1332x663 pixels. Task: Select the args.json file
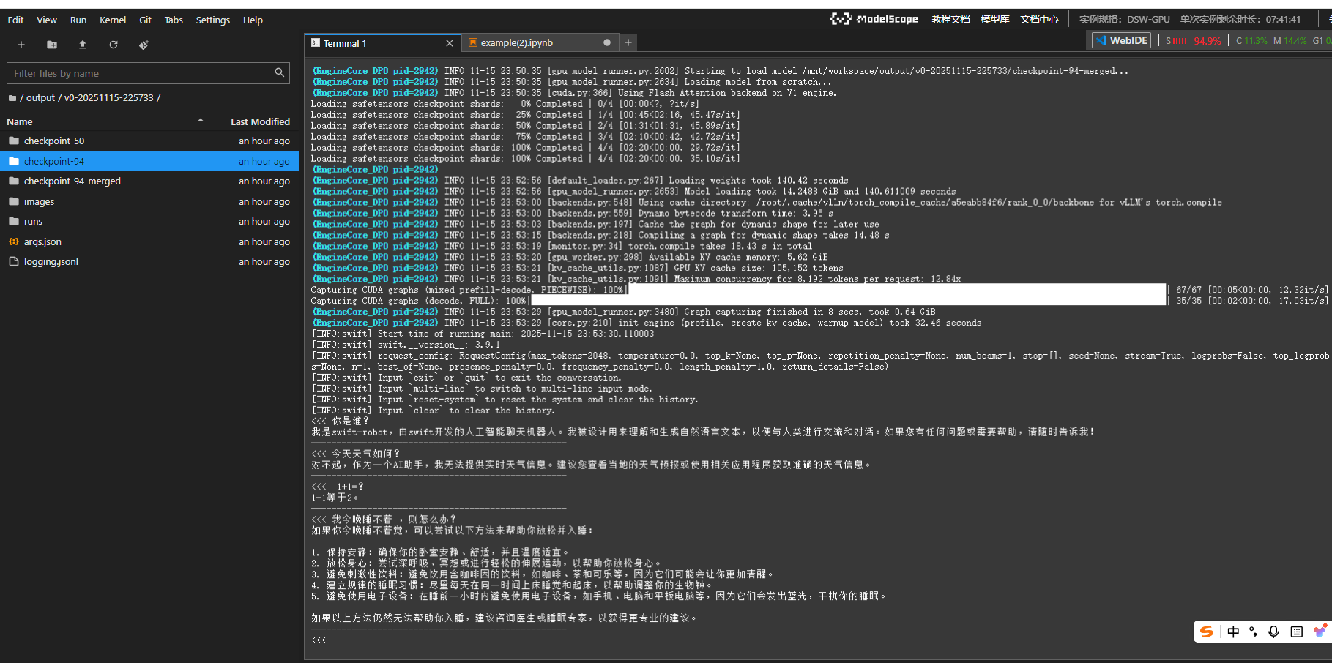[x=149, y=241]
